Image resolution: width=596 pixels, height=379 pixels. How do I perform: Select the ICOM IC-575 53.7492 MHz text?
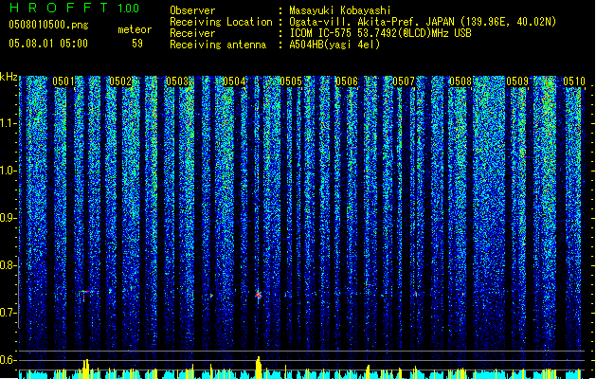pyautogui.click(x=380, y=33)
